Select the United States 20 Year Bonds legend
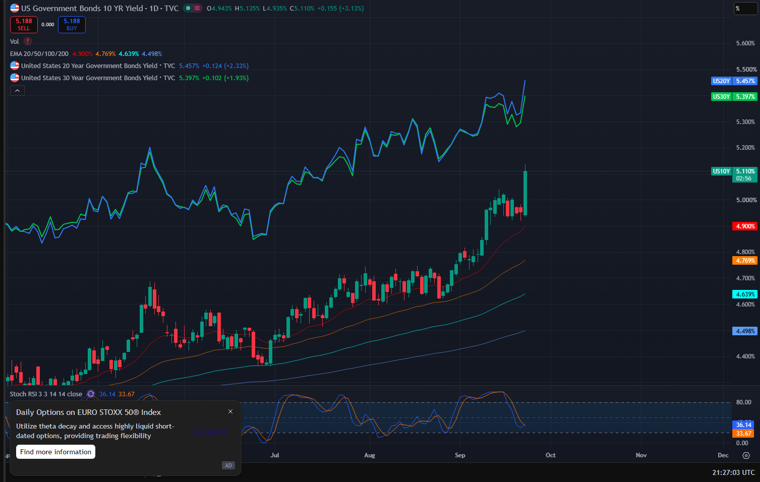Viewport: 760px width, 482px height. pyautogui.click(x=98, y=66)
